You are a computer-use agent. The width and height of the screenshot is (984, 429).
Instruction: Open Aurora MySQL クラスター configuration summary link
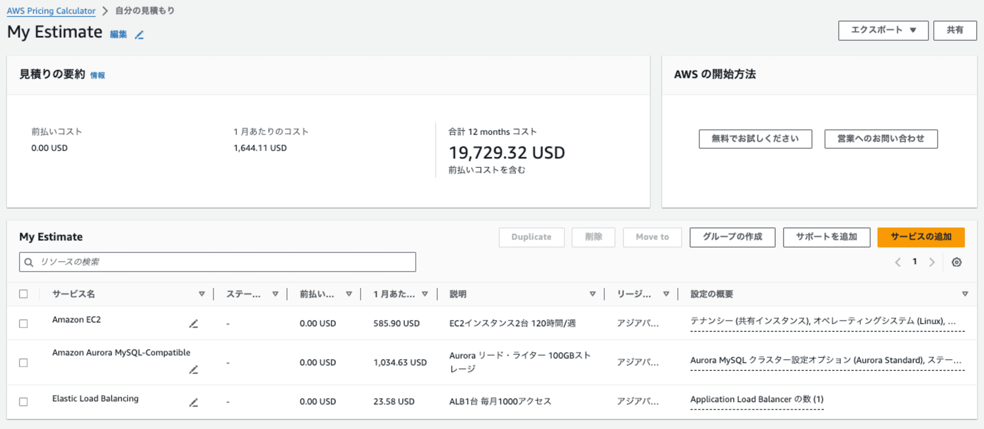coord(827,361)
